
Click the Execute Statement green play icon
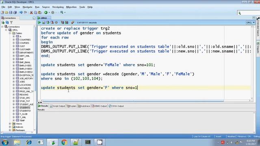click(x=39, y=23)
